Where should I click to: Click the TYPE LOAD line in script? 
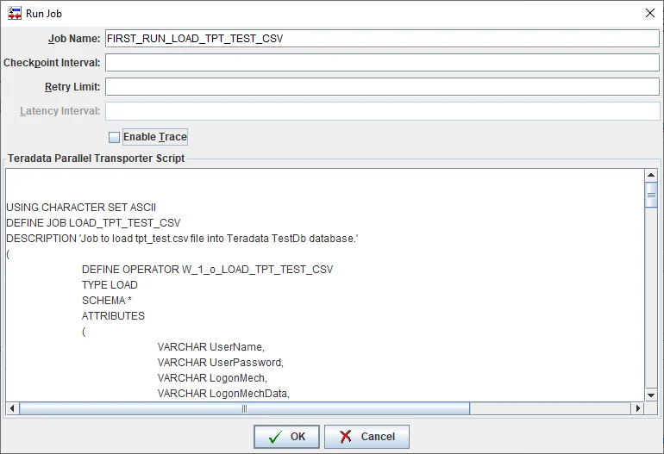point(110,285)
